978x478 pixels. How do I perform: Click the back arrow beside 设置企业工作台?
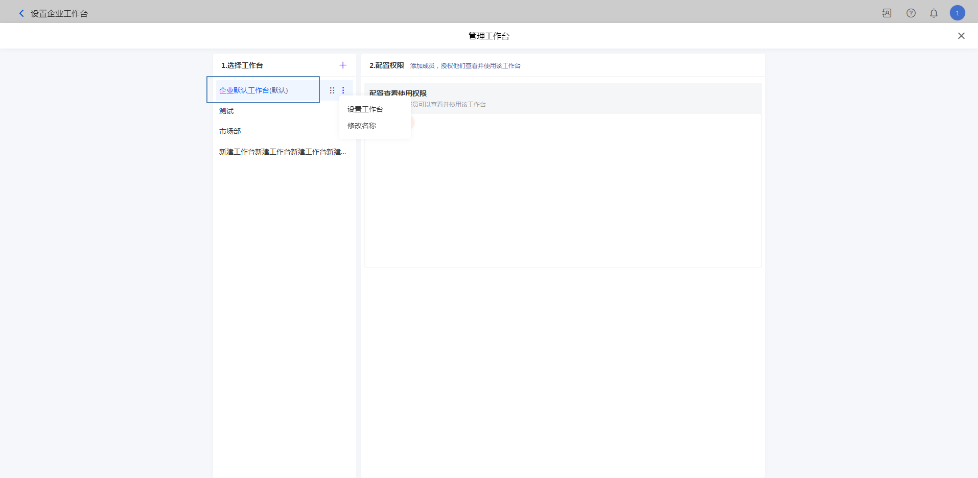pyautogui.click(x=21, y=13)
